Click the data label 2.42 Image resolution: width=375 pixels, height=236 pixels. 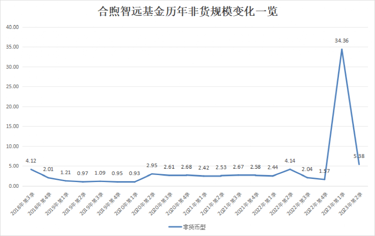click(x=203, y=168)
